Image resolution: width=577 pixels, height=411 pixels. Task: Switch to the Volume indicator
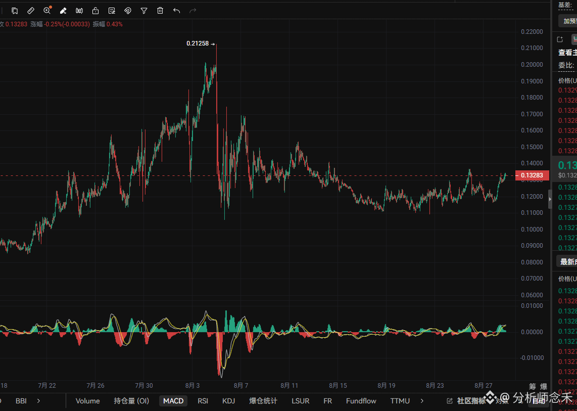click(87, 401)
